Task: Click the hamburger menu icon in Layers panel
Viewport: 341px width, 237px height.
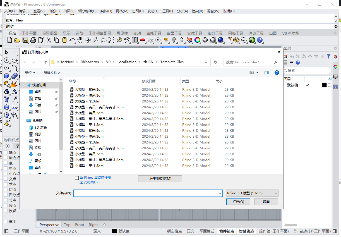Action: point(292,63)
